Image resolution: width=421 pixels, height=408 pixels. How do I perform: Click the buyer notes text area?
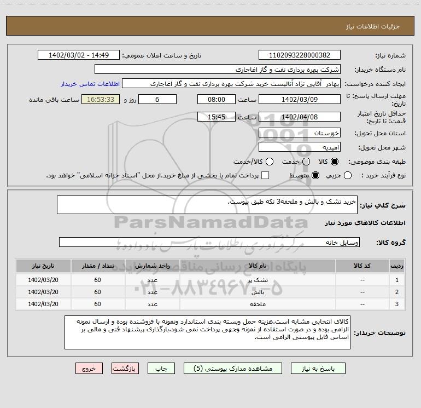(x=207, y=332)
